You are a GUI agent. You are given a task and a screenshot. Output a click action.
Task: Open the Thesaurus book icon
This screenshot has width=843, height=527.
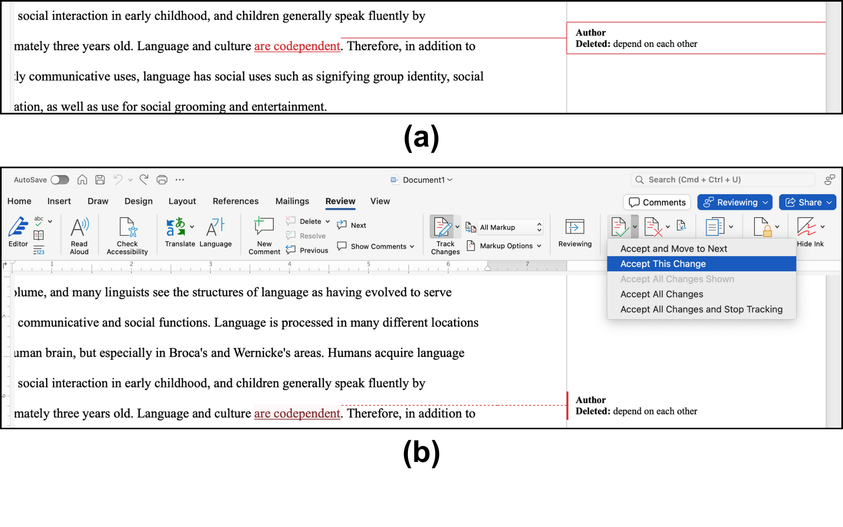39,235
